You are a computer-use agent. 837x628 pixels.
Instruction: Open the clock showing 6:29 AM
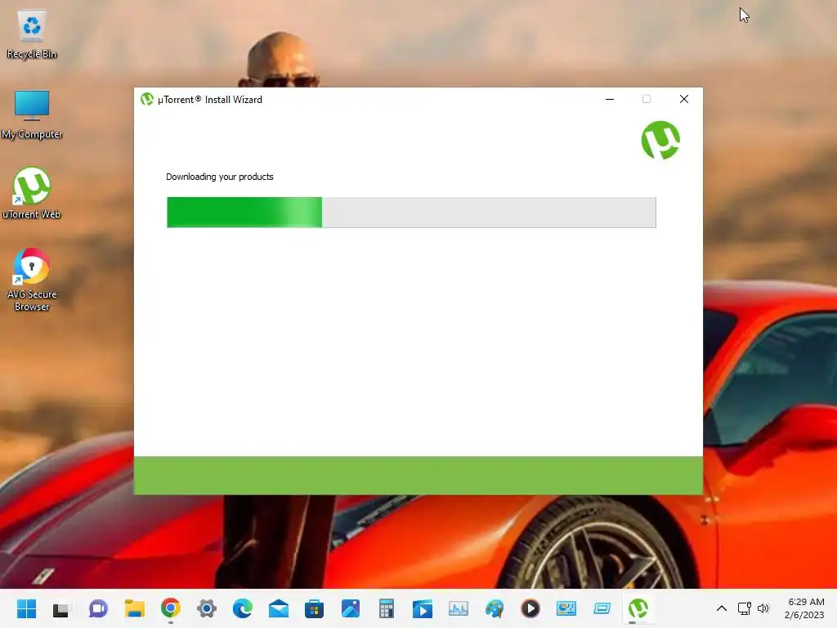tap(804, 608)
